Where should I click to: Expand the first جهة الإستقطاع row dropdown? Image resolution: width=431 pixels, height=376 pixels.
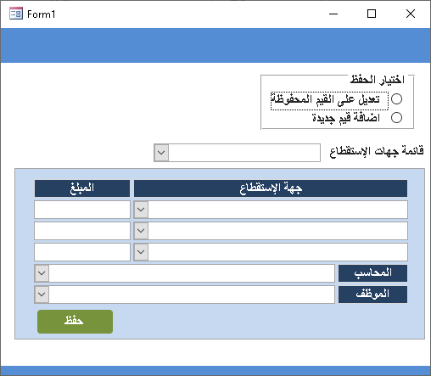pos(141,210)
